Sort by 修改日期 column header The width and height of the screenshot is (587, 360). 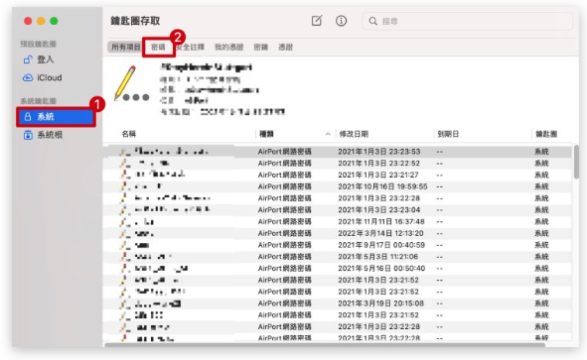click(x=354, y=134)
